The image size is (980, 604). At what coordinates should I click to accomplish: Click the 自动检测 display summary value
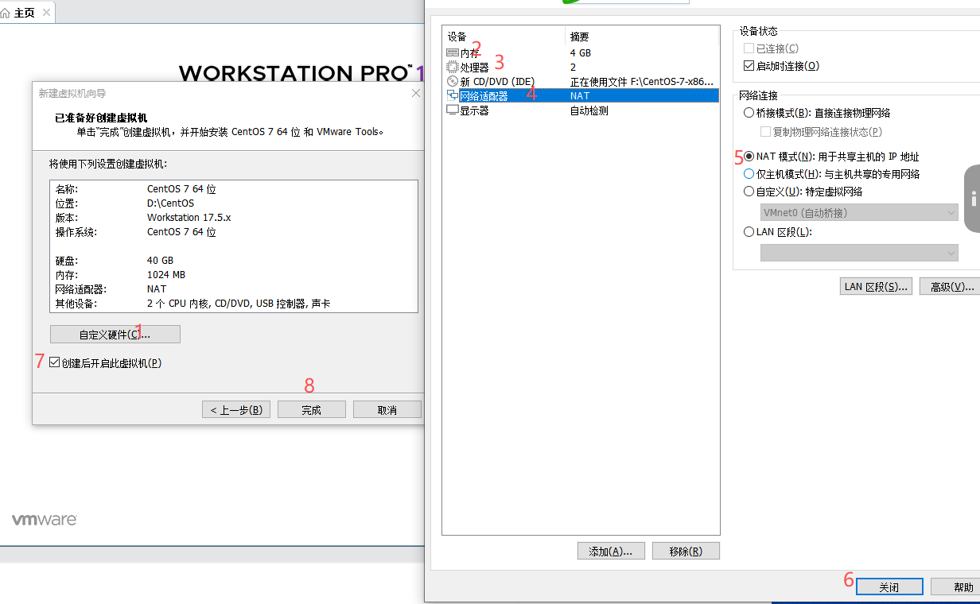click(x=589, y=110)
